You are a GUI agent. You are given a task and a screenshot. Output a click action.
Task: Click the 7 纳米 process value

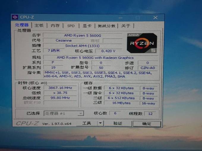54,51
